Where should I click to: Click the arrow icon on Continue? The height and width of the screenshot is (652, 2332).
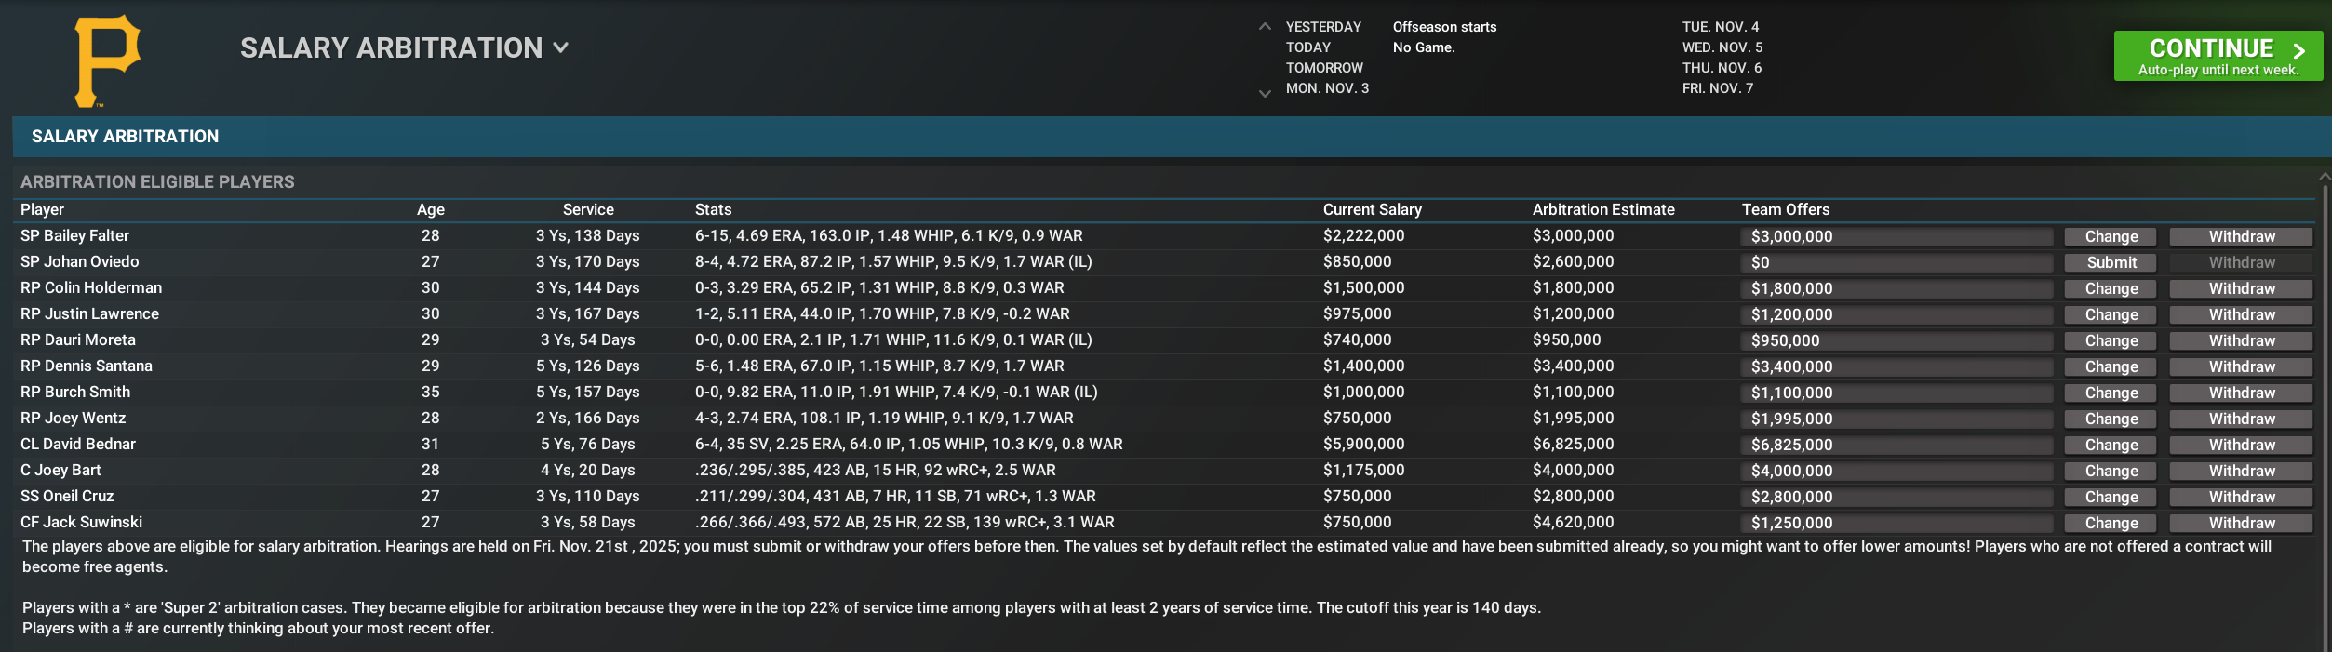click(2298, 50)
